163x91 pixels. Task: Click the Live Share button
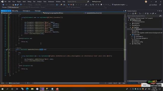153,5
